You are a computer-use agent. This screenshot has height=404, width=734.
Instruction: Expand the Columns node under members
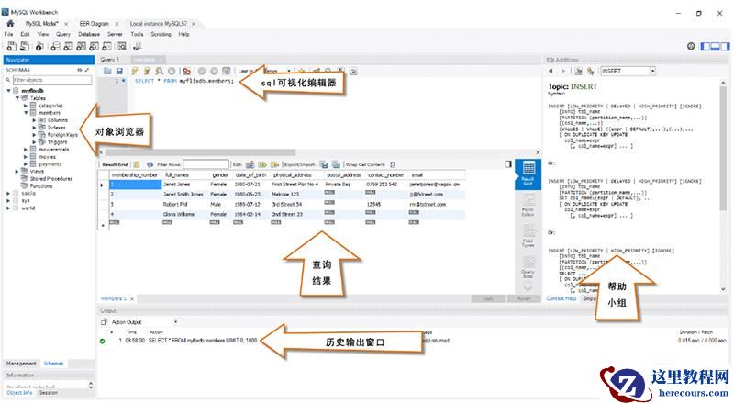click(x=34, y=120)
